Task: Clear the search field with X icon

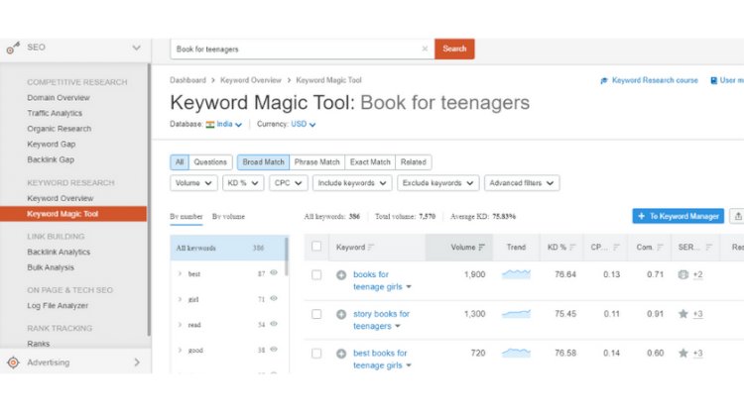Action: 425,49
